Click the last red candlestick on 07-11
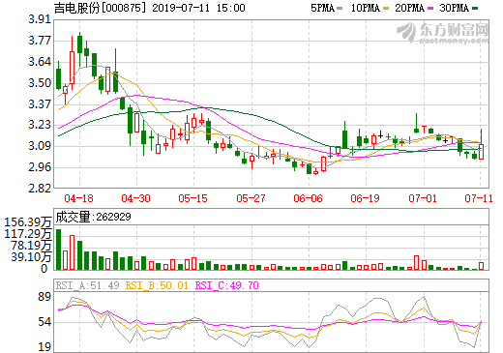Screen dimensions: 503x353 481,152
